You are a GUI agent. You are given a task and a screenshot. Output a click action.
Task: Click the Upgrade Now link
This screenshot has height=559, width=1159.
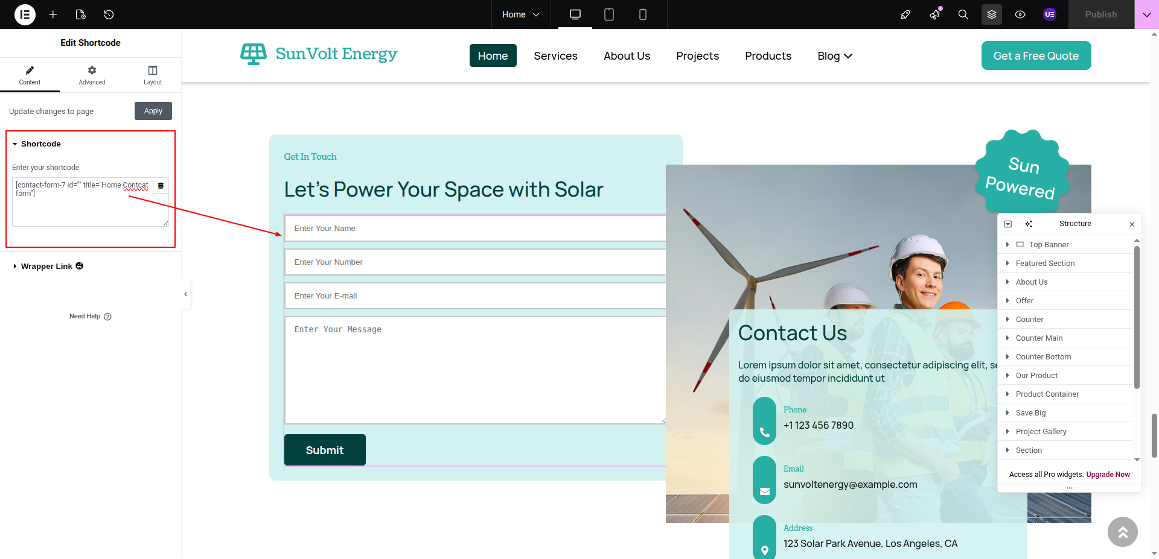coord(1108,475)
